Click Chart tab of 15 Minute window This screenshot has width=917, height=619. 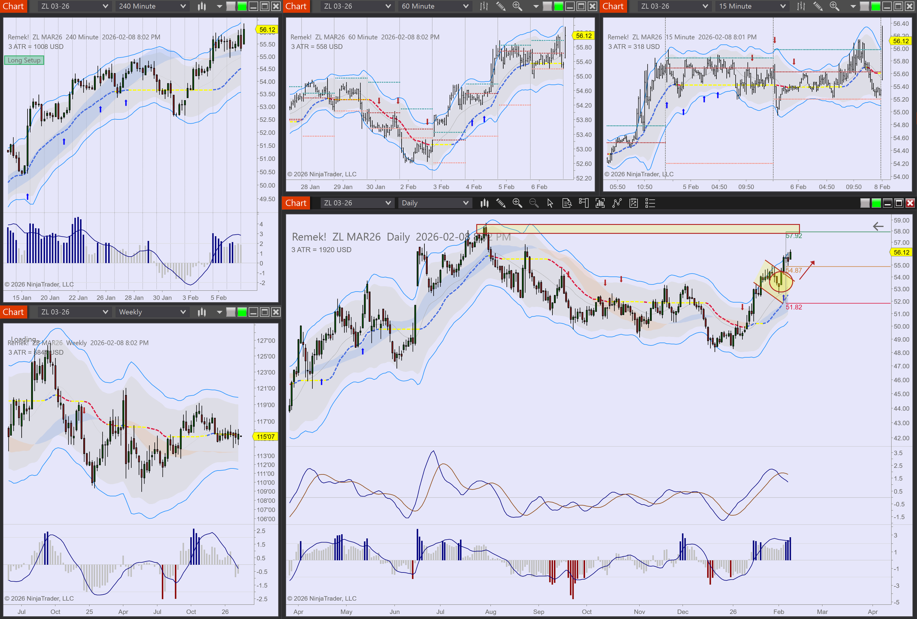pyautogui.click(x=613, y=6)
